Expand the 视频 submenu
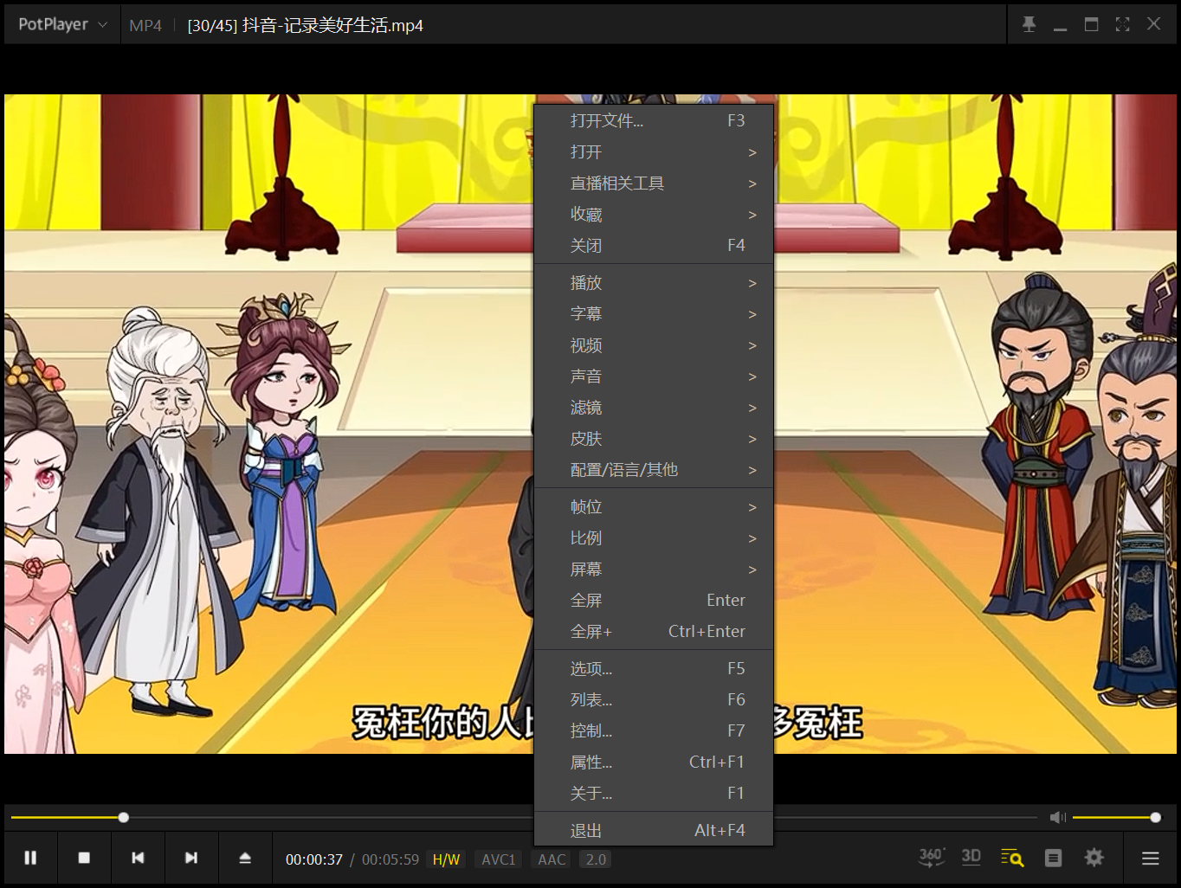This screenshot has height=888, width=1181. [x=654, y=345]
